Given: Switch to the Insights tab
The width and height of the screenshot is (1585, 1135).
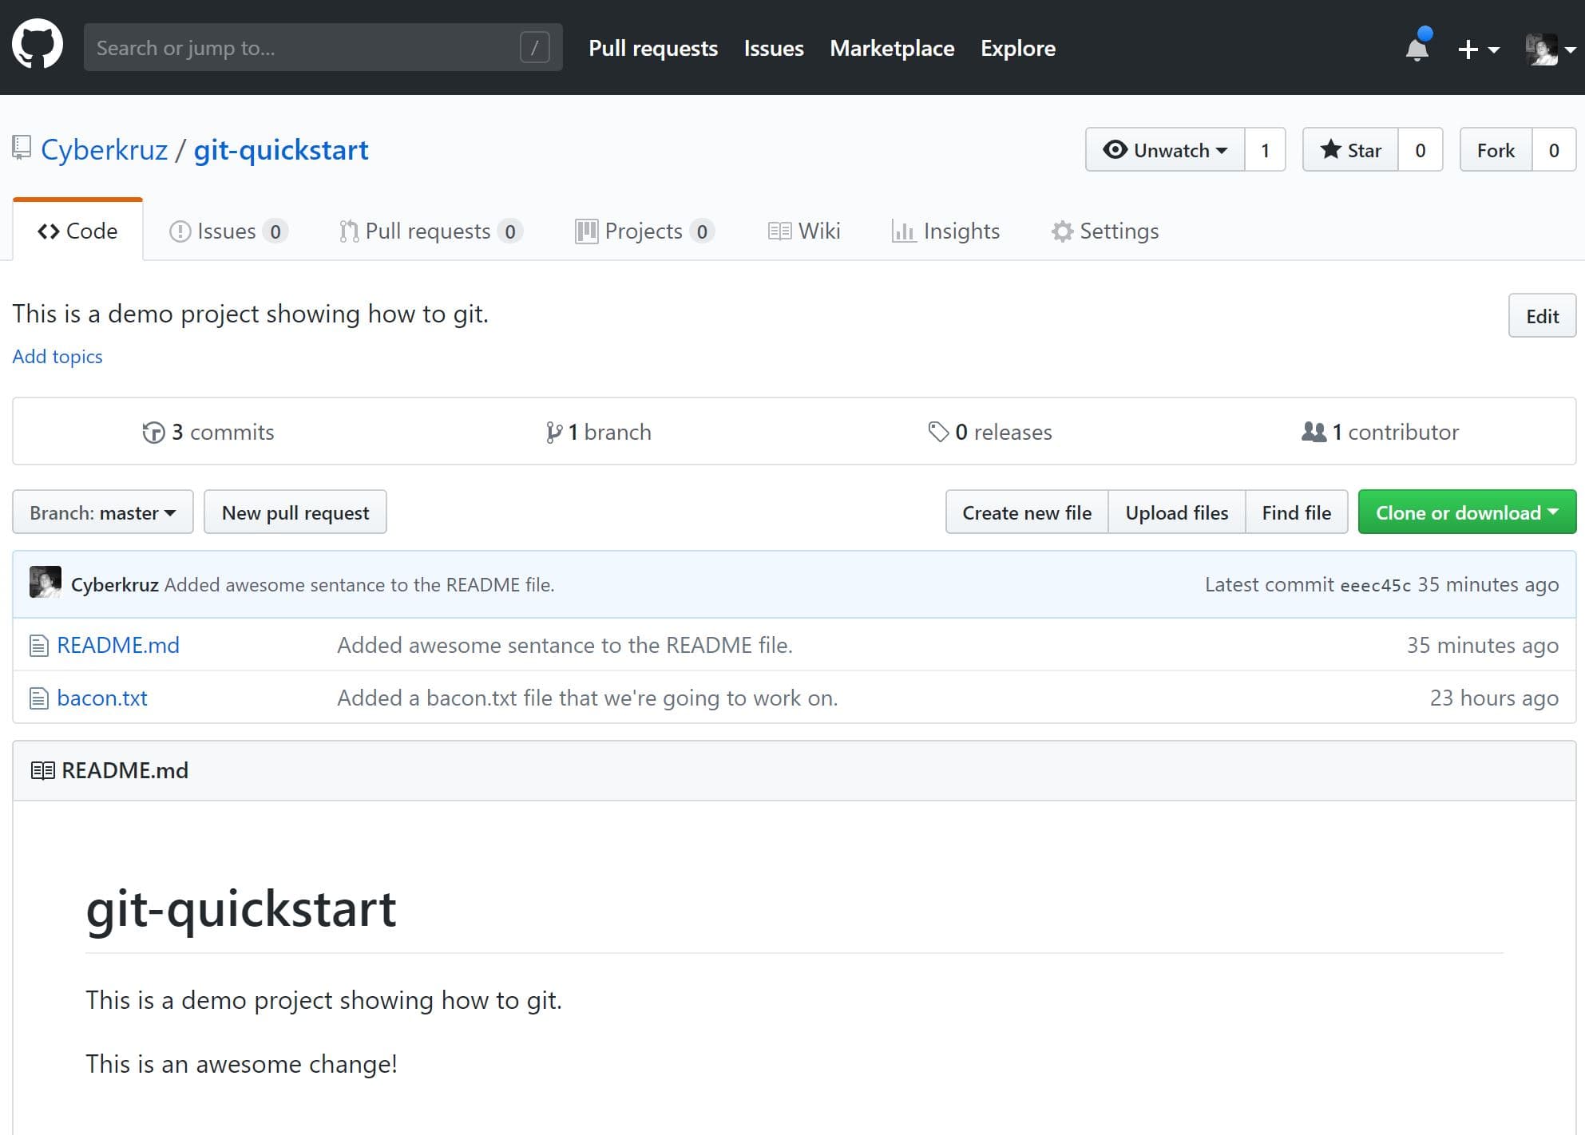Looking at the screenshot, I should point(945,231).
